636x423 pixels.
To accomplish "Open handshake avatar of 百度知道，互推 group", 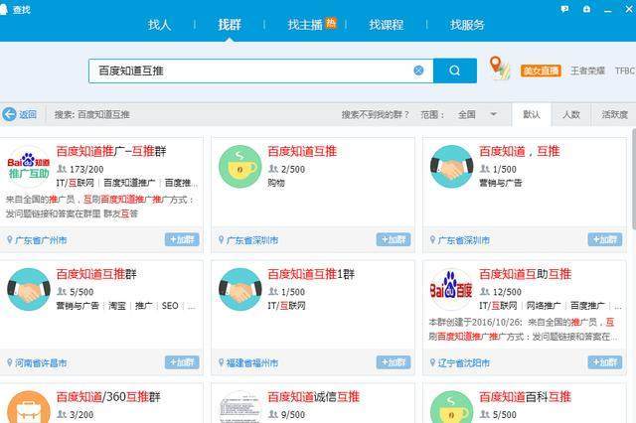I will coord(452,167).
